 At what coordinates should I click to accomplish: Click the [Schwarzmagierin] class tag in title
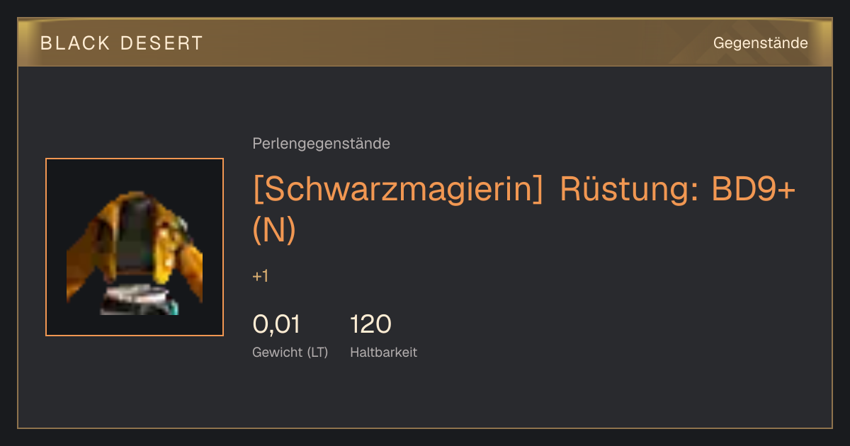coord(398,189)
